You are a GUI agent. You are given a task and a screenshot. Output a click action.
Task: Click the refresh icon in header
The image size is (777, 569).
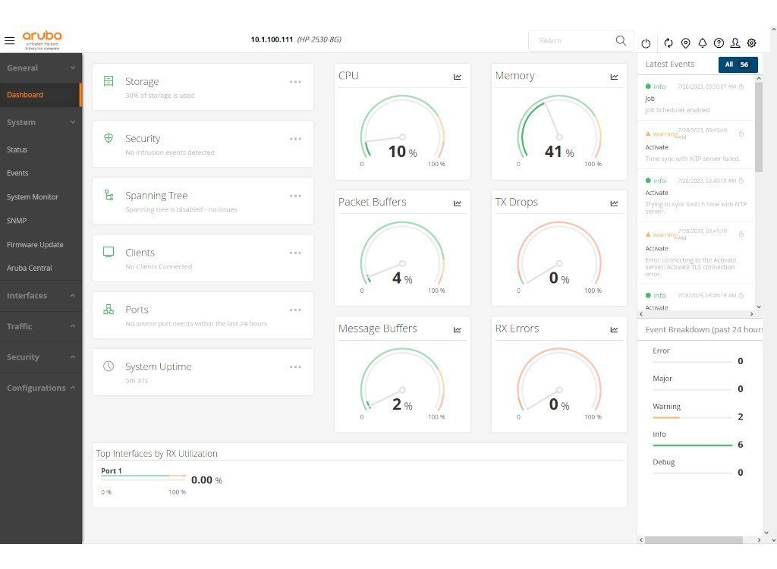(x=668, y=43)
